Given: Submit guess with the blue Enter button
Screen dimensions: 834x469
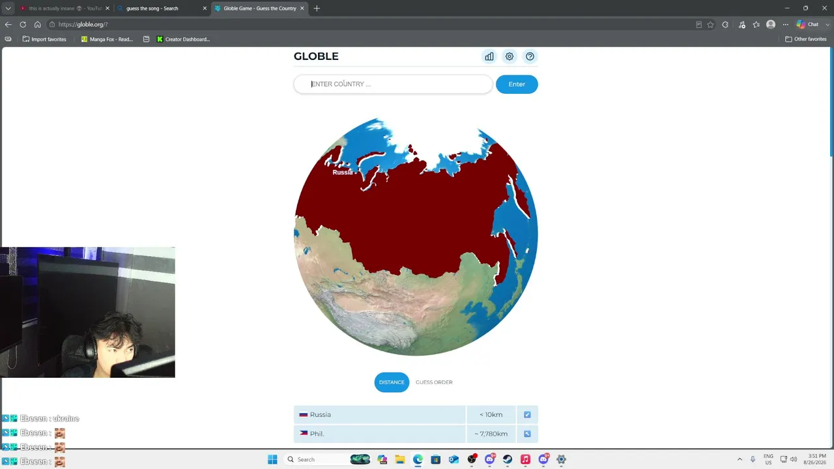Looking at the screenshot, I should pos(517,84).
